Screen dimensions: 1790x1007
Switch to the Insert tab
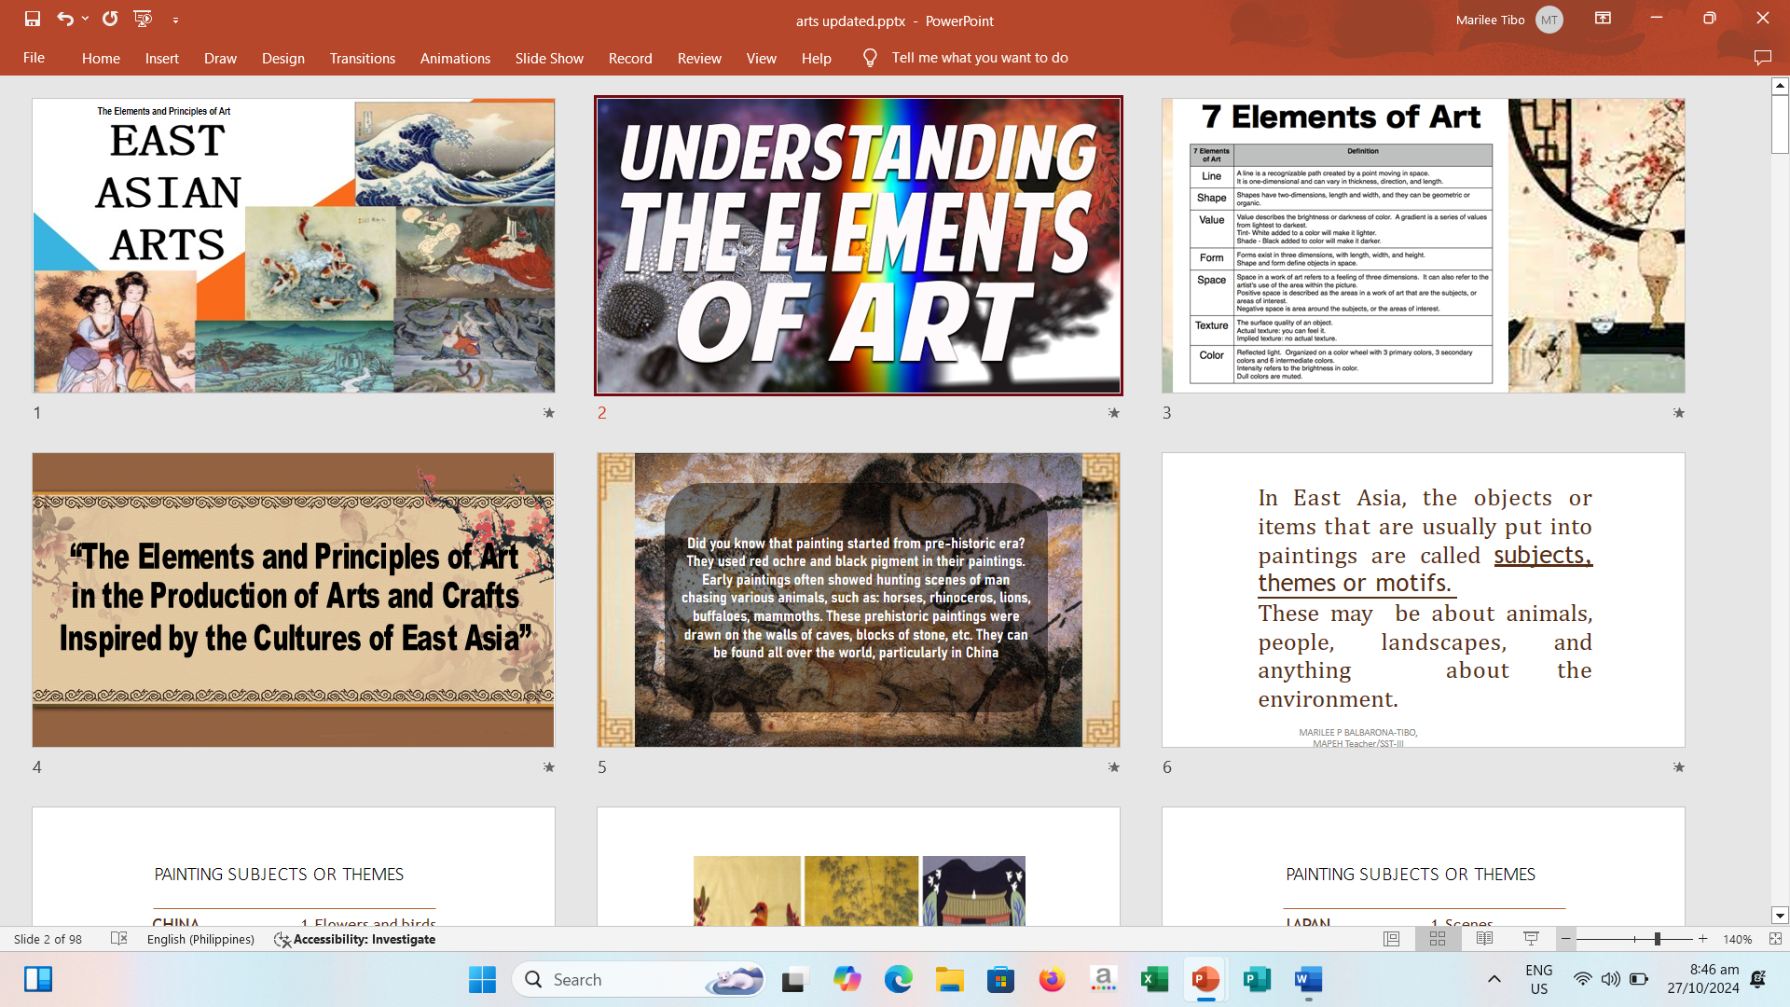161,58
